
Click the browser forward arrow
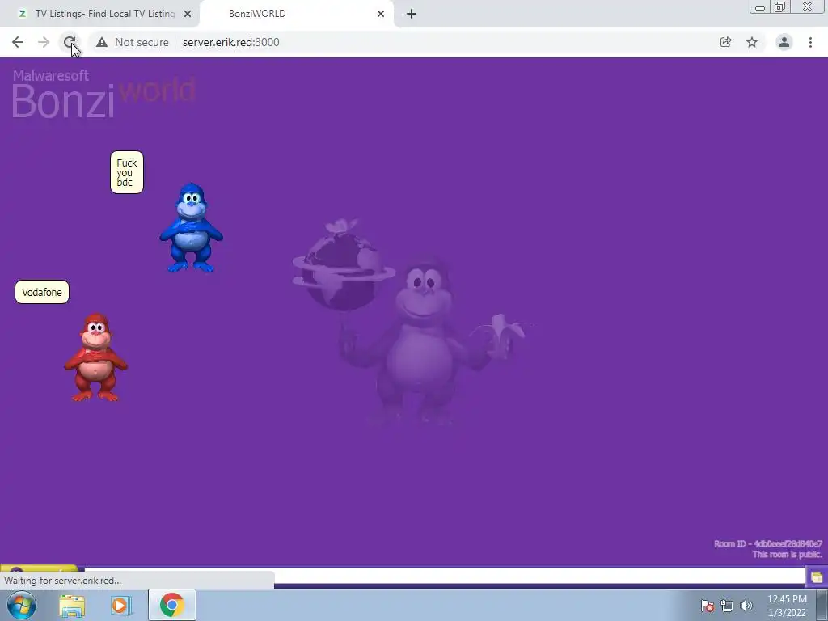44,42
